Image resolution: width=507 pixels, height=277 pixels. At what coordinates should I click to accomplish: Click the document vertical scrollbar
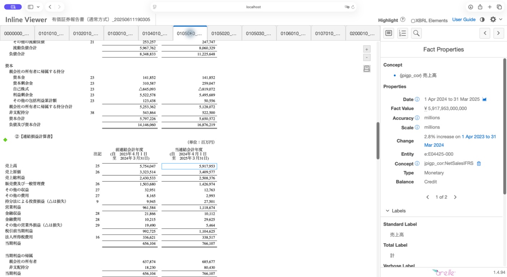tap(378, 141)
